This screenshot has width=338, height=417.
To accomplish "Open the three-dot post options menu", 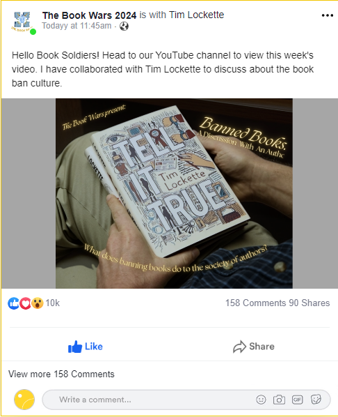I will point(327,15).
